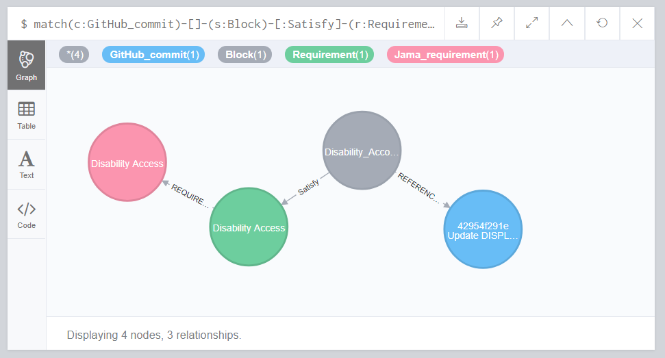The height and width of the screenshot is (358, 665).
Task: Choose the Requirement(1) label badge
Action: 329,55
